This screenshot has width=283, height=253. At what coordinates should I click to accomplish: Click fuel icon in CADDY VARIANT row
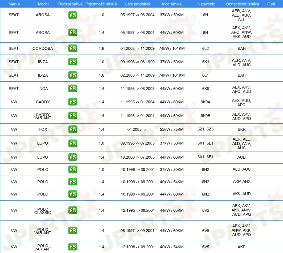[x=72, y=116]
